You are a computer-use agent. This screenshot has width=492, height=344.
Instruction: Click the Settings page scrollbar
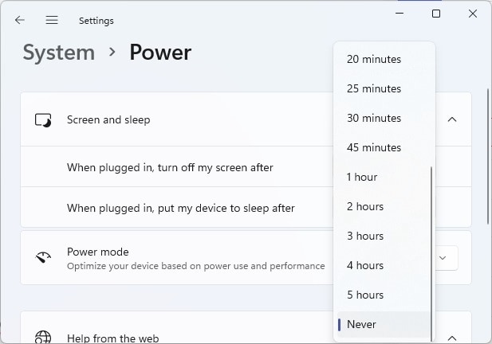click(488, 156)
